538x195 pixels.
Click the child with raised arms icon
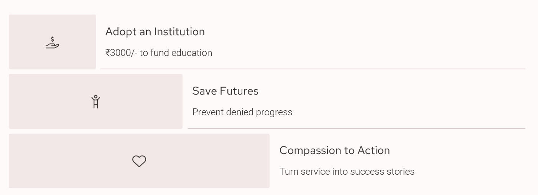click(95, 102)
